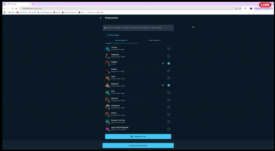Click the Ogotin profile picture
This screenshot has width=275, height=151.
pyautogui.click(x=107, y=63)
